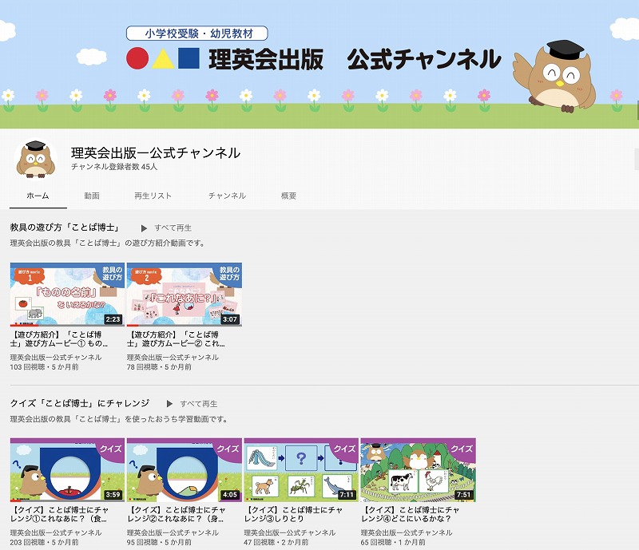639x550 pixels.
Task: Click the owl channel avatar icon
Action: [x=36, y=159]
